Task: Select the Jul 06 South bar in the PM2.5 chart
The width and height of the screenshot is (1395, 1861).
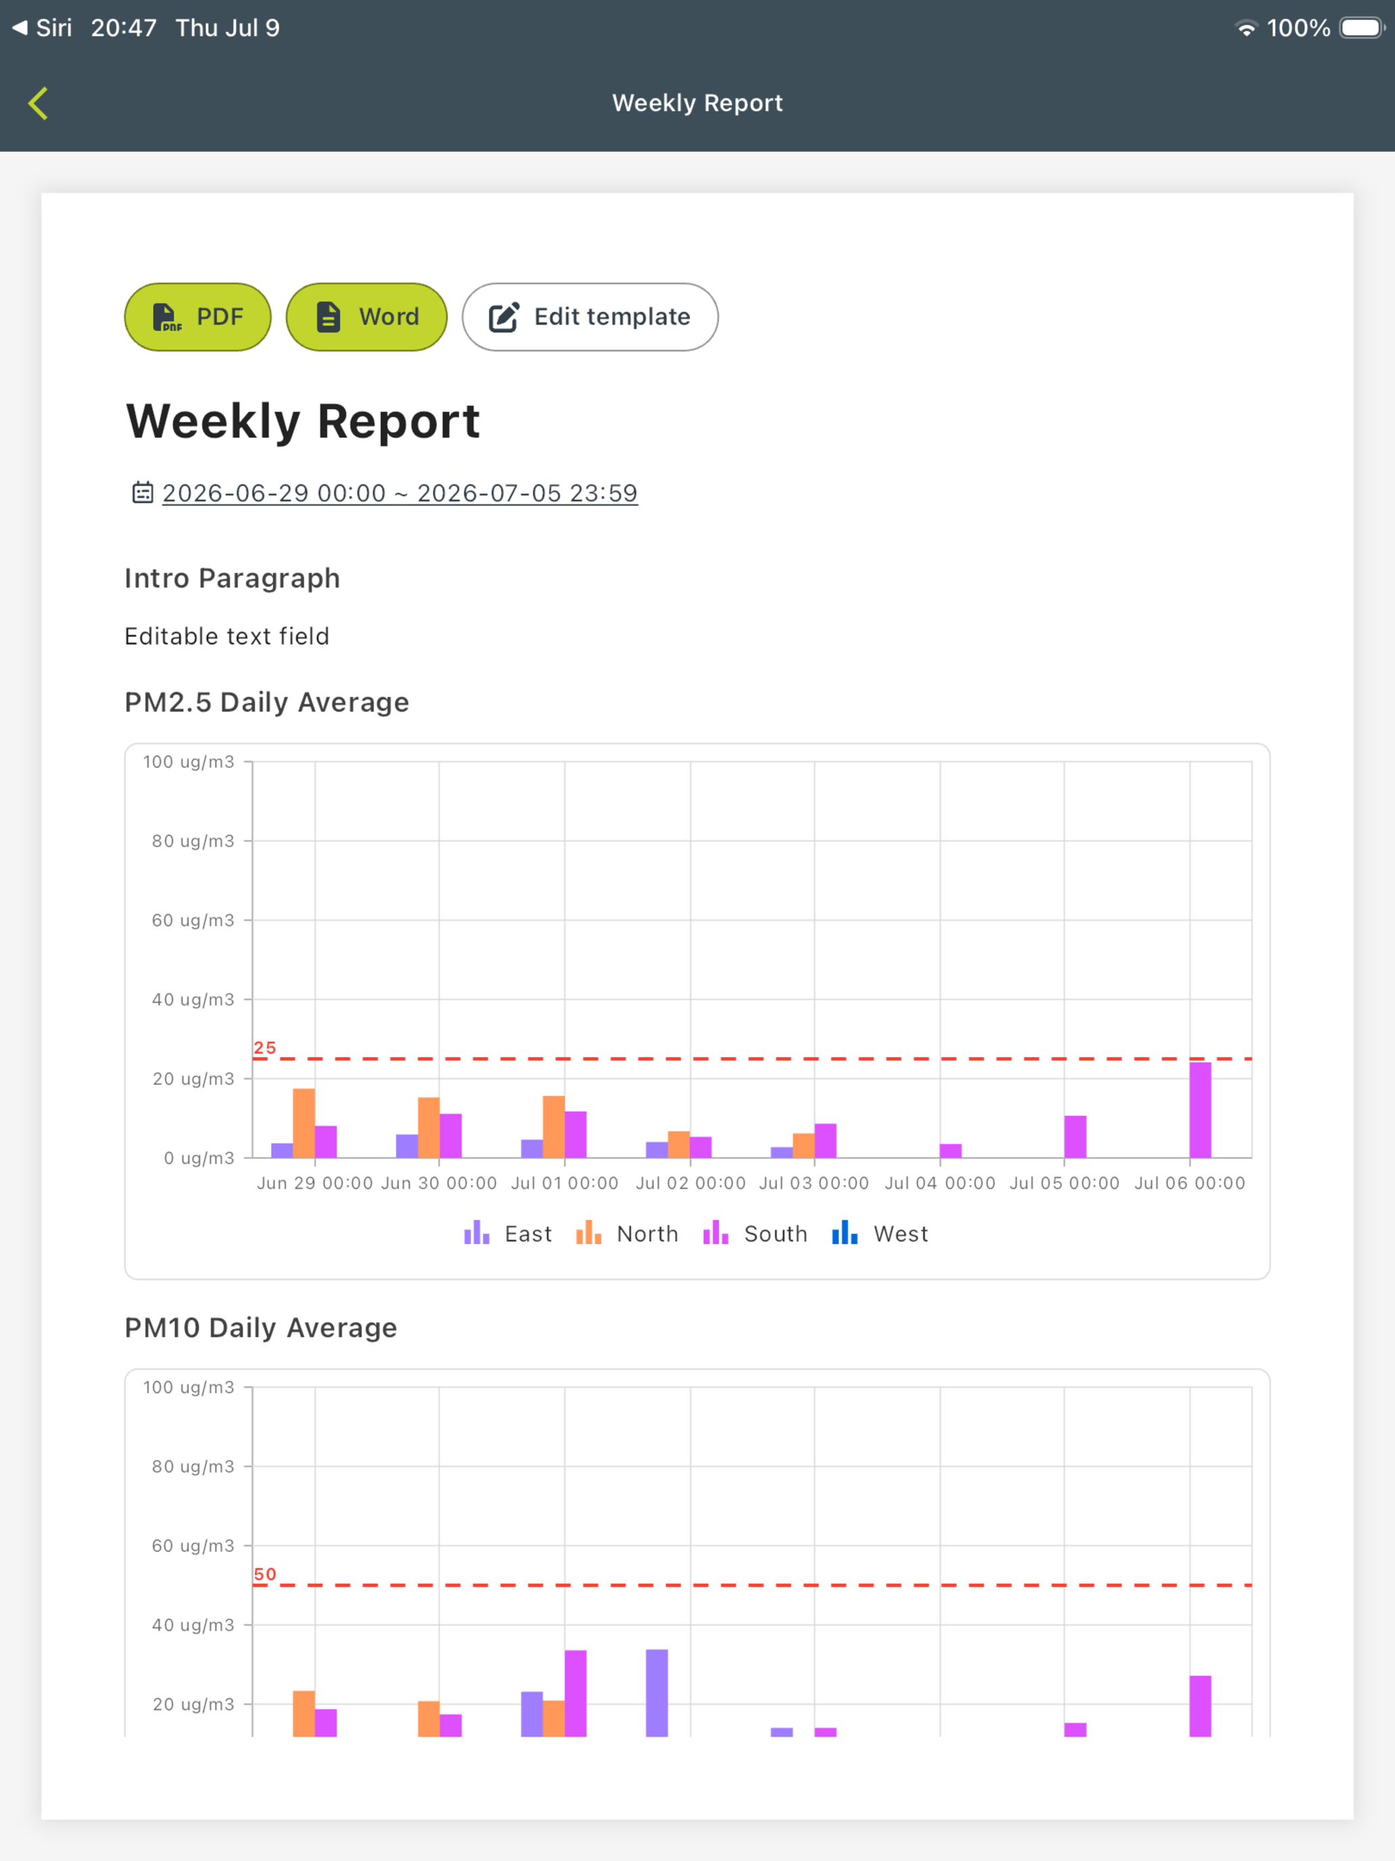Action: pyautogui.click(x=1200, y=1110)
